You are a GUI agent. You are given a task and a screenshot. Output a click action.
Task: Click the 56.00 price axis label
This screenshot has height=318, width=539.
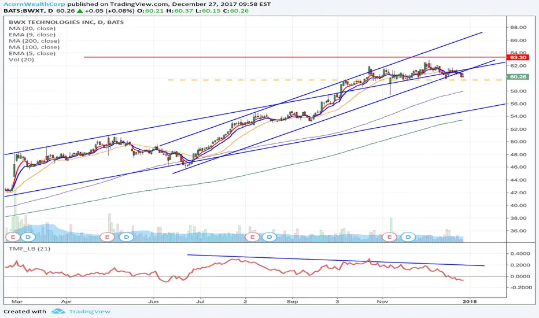[518, 104]
